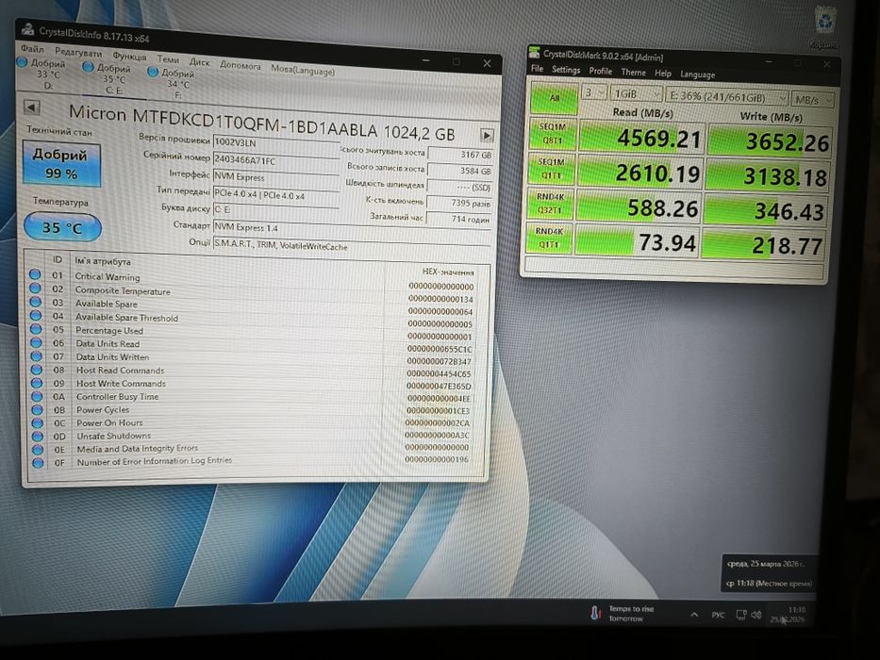This screenshot has width=880, height=660.
Task: Click the total host reads value 3167 GB
Action: [x=460, y=155]
